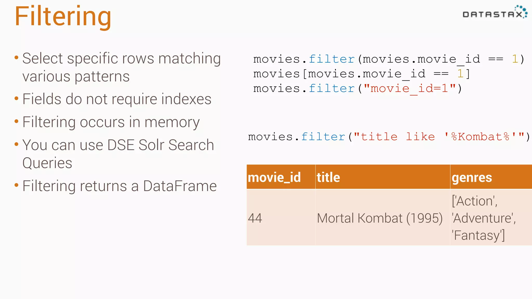Click table cell 'Mortal Kombat (1995)'

click(x=383, y=218)
